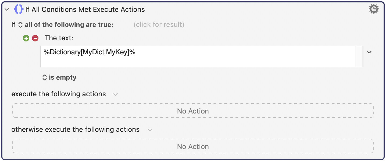Open the 'is empty' comparison popup

click(x=59, y=77)
